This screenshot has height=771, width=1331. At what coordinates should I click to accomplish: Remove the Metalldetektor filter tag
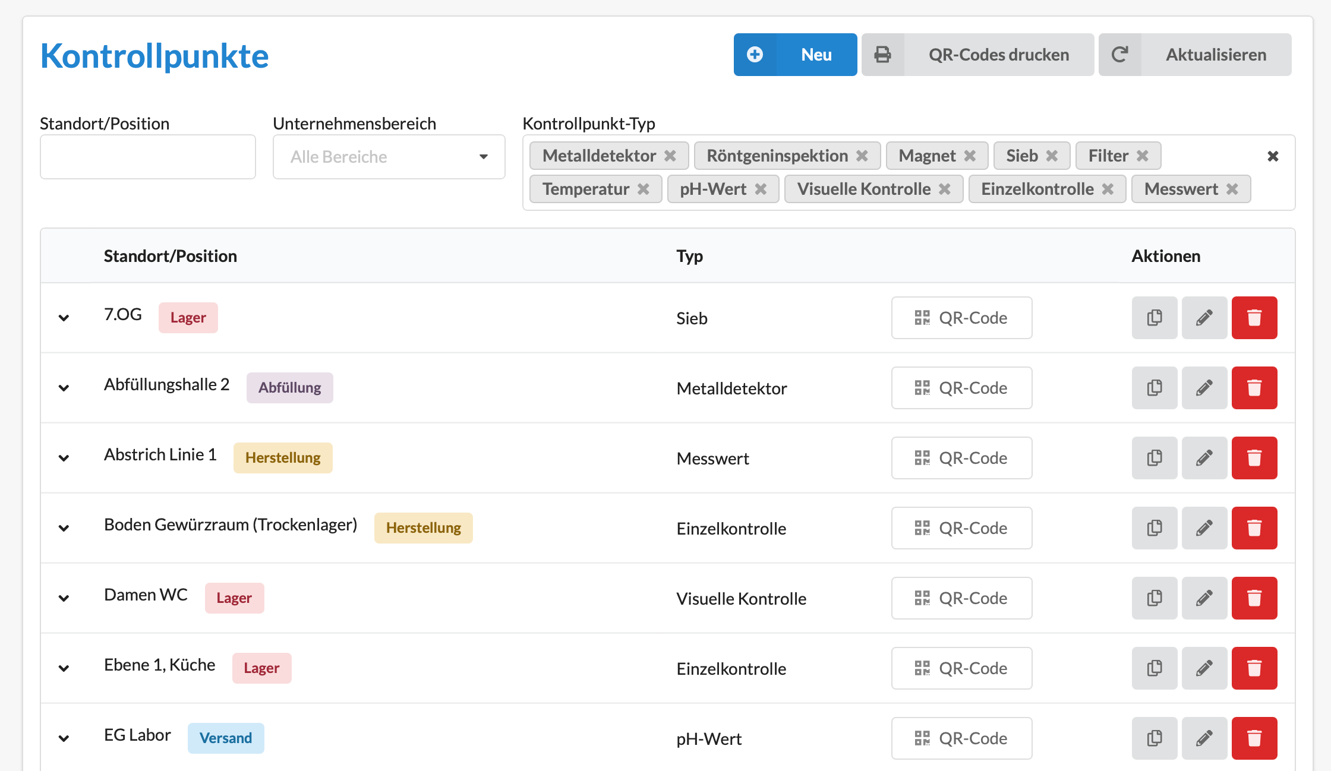(670, 156)
